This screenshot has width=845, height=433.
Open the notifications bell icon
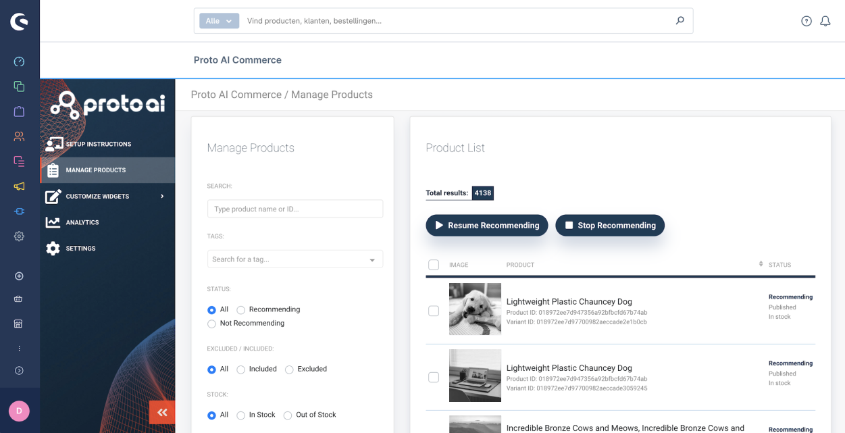tap(825, 21)
